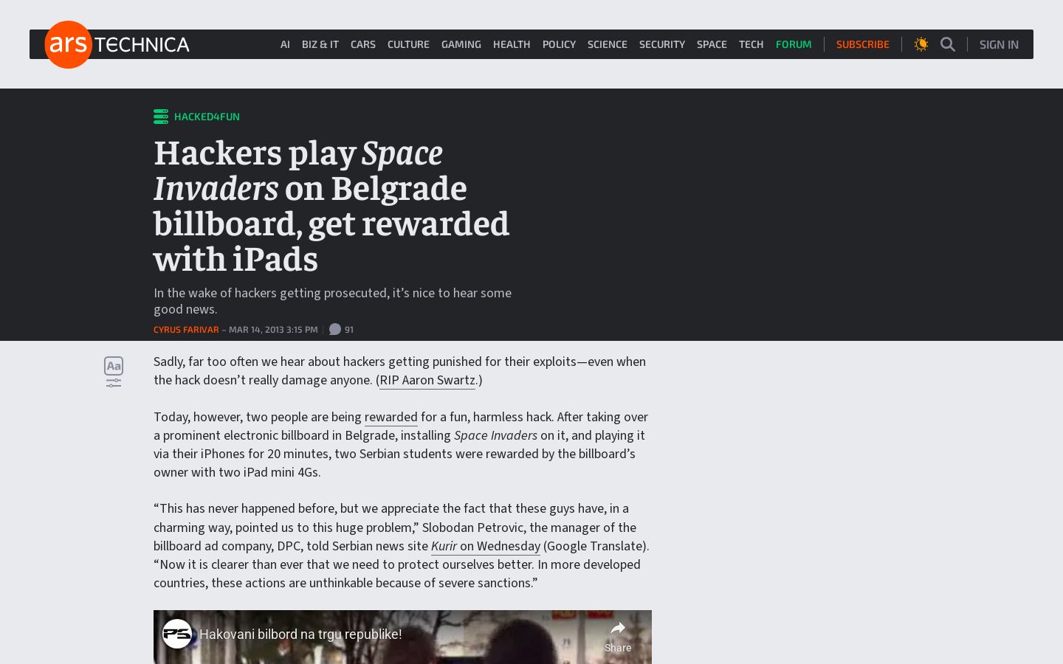Navigate to the Health section
Screen dimensions: 1063x664
pyautogui.click(x=512, y=44)
